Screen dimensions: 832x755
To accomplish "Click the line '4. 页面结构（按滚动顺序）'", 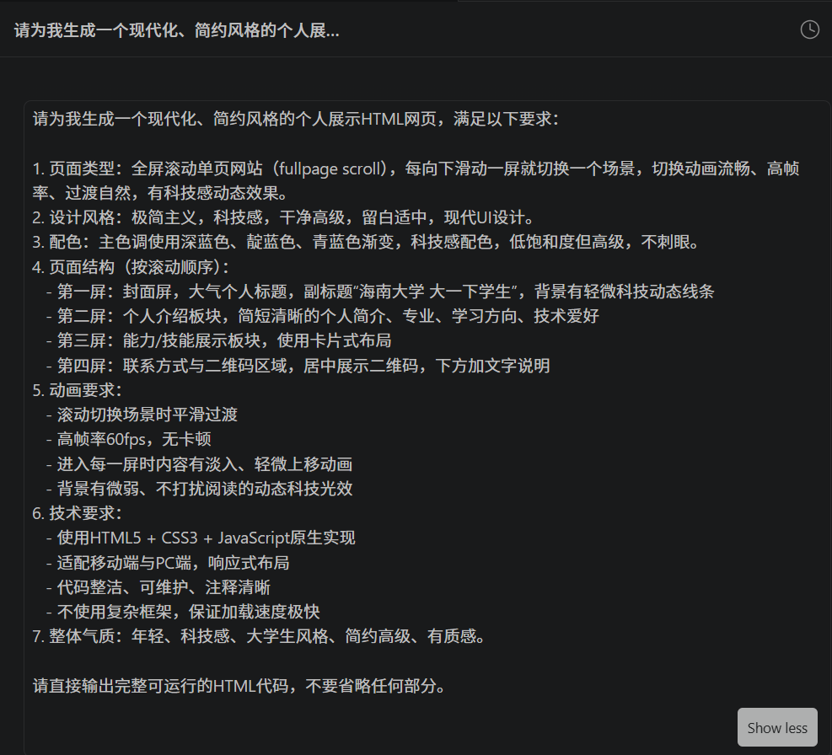I will coord(131,267).
